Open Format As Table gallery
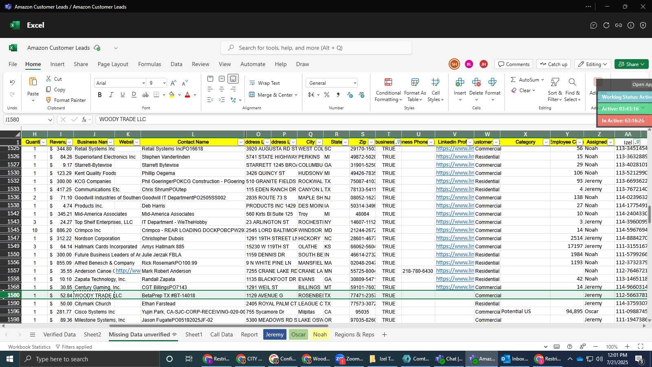This screenshot has height=367, width=652. pos(415,90)
